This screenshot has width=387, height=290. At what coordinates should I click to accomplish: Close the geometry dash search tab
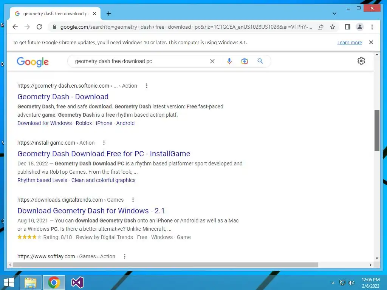(94, 14)
